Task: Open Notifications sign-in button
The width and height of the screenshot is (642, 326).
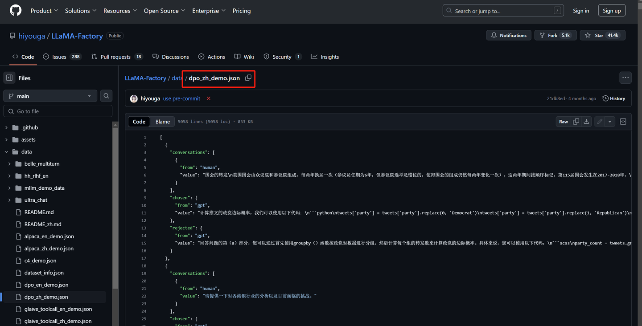Action: click(508, 35)
